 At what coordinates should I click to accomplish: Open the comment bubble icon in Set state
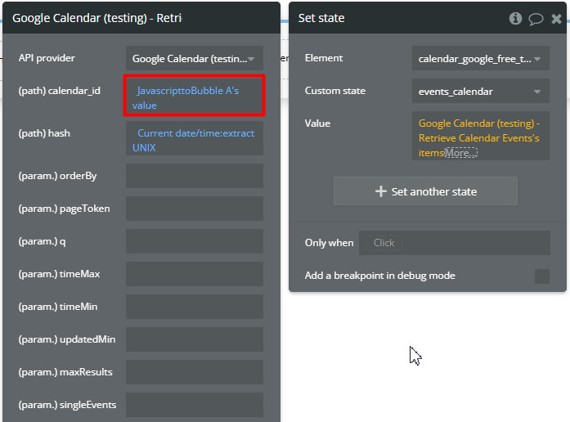click(x=536, y=18)
